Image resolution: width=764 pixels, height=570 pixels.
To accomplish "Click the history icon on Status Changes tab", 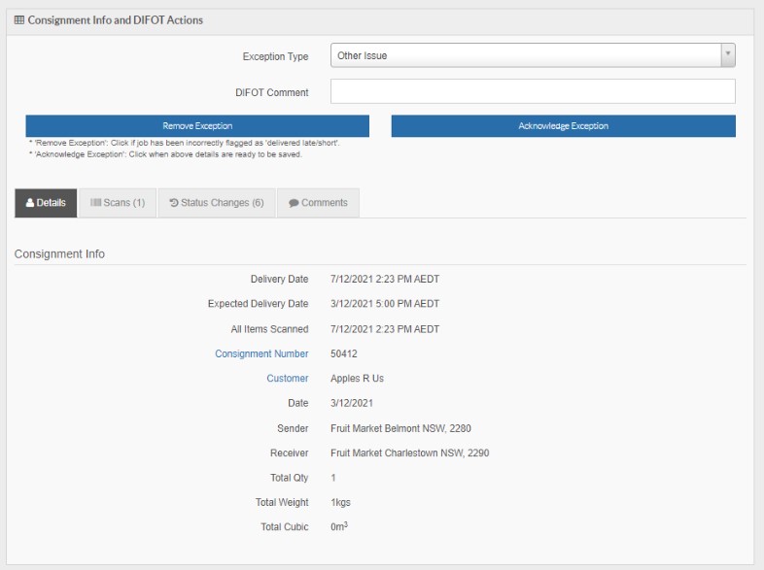I will pos(173,203).
